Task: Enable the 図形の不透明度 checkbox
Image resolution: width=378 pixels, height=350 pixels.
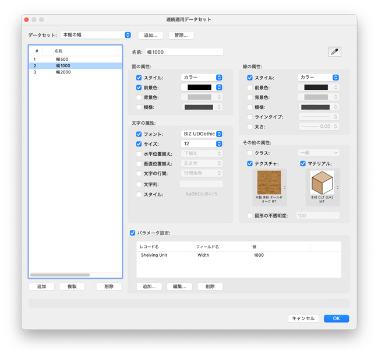Action: 250,216
